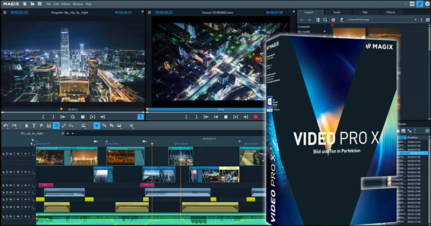Open a project with the folder icon
Image resolution: width=431 pixels, height=226 pixels.
[32, 4]
